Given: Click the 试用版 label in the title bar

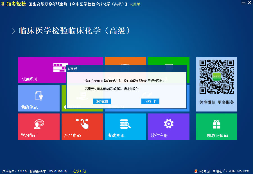Looking at the screenshot, I should pyautogui.click(x=135, y=4).
